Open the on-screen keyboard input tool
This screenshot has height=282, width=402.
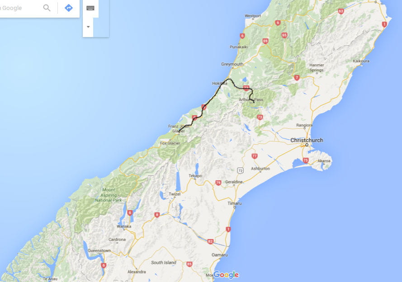point(90,8)
